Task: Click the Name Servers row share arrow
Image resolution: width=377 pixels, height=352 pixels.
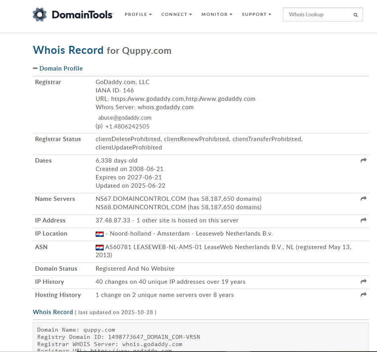Action: (363, 199)
